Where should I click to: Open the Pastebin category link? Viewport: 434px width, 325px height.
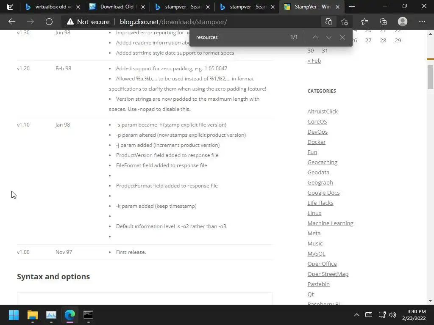pos(319,284)
